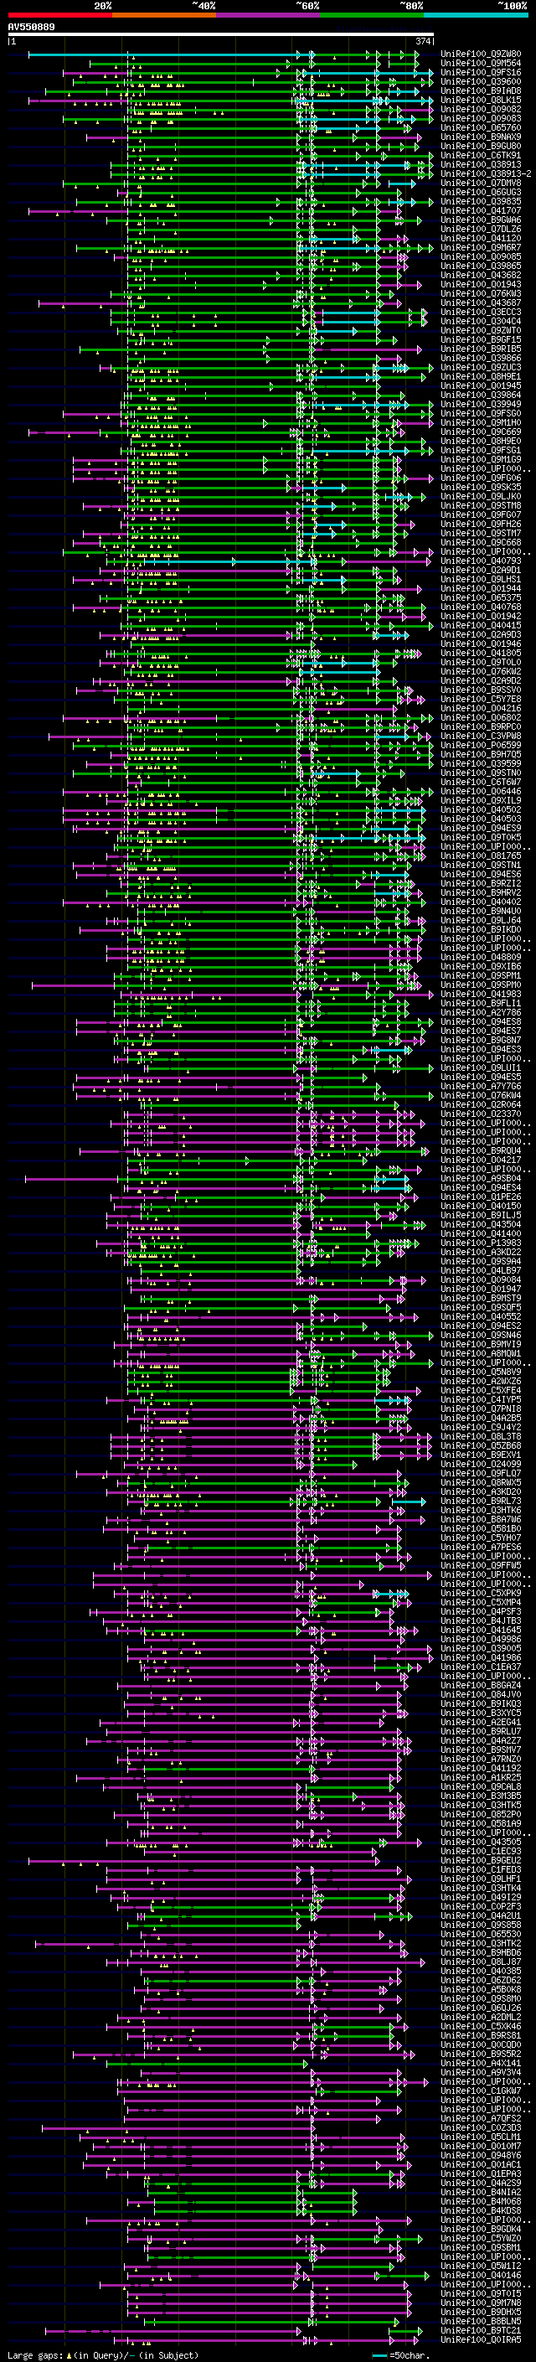Select the UniRef100_B9RQU4 label

[481, 1150]
